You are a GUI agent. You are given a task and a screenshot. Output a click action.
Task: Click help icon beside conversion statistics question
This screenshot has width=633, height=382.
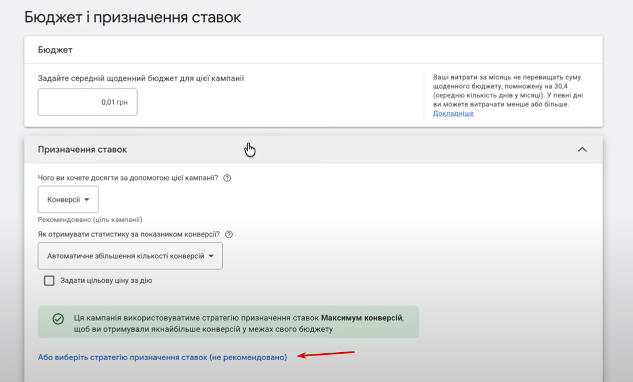(229, 234)
